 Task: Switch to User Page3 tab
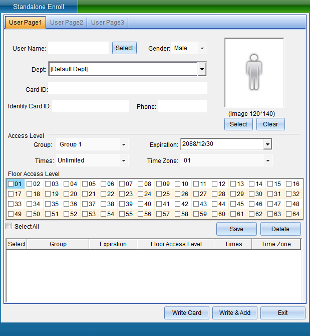[x=108, y=23]
